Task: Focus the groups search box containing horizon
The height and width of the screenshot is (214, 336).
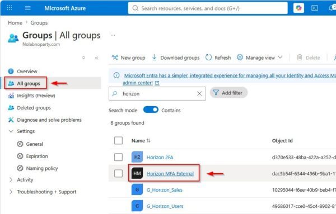Action: tap(157, 93)
